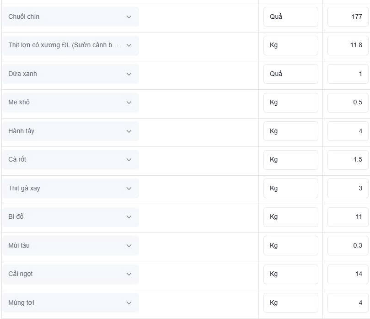
Task: Edit the quantity 177 for Chuối chín
Action: click(348, 16)
